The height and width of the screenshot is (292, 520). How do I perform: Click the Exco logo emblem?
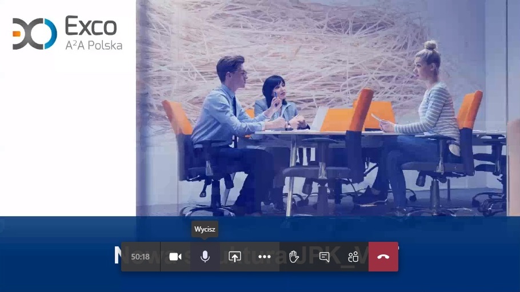point(35,34)
